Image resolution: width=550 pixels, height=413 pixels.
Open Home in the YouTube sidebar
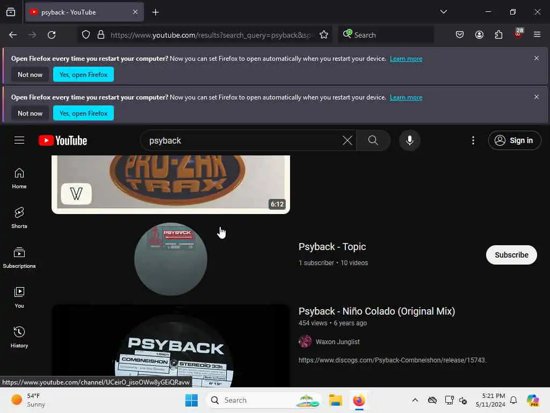coord(19,179)
